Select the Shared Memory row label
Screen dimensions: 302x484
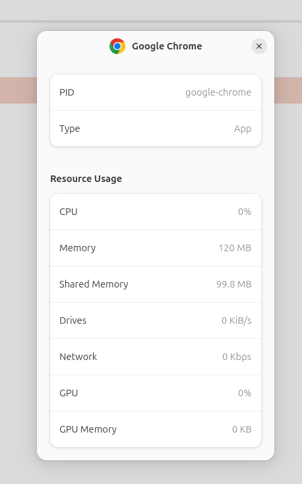coord(94,284)
